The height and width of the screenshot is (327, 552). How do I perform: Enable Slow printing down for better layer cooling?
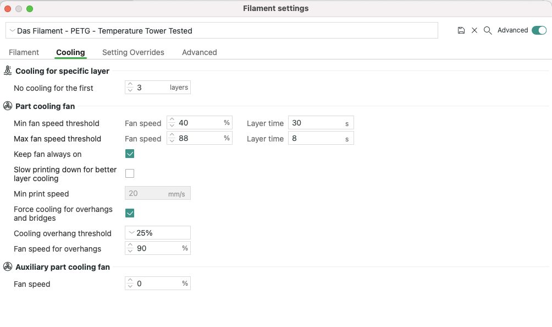[x=130, y=173]
